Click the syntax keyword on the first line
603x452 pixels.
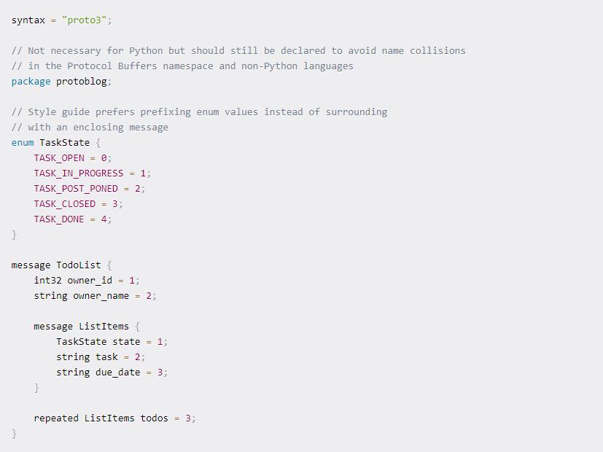pos(28,20)
